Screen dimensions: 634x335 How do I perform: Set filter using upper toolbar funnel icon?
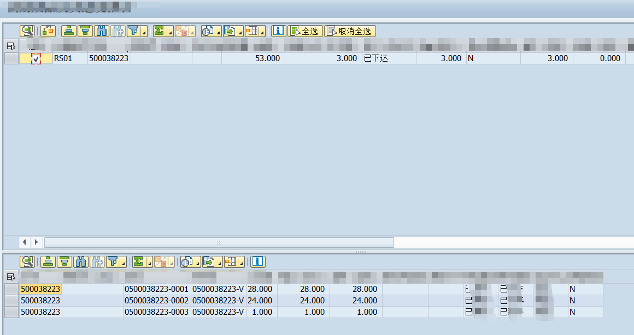click(134, 31)
